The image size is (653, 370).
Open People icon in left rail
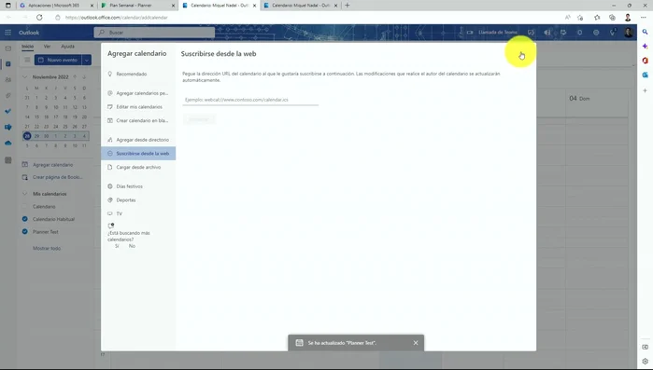7,79
